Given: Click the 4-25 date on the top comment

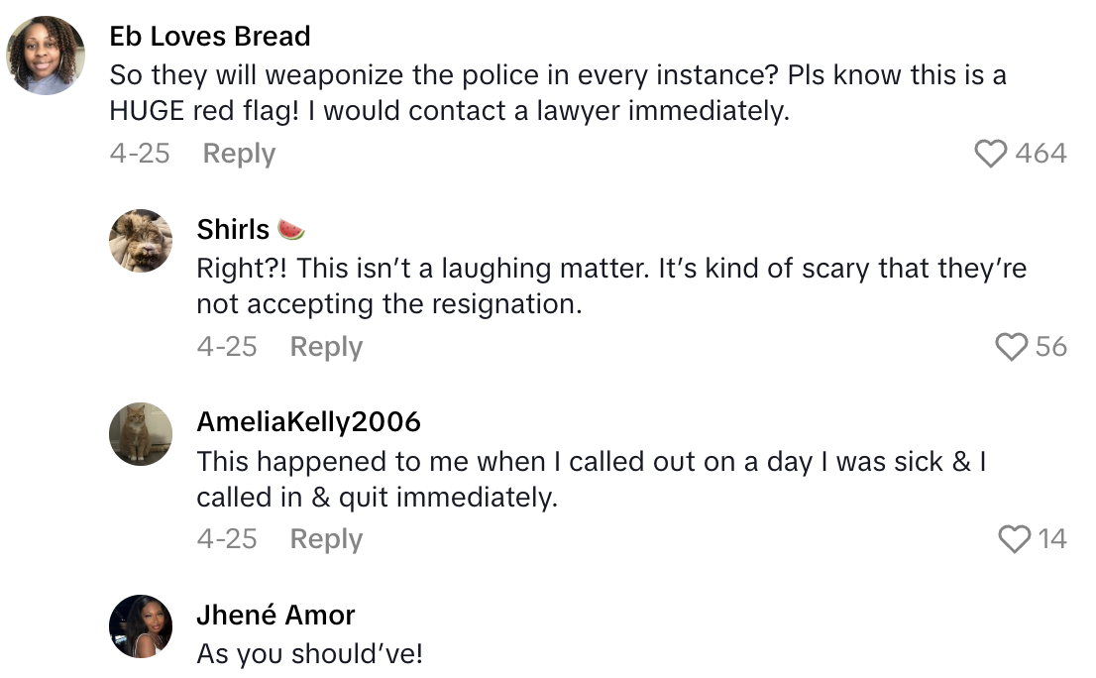Looking at the screenshot, I should [141, 153].
